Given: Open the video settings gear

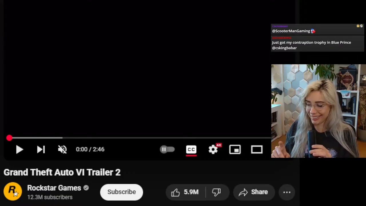Looking at the screenshot, I should 213,149.
